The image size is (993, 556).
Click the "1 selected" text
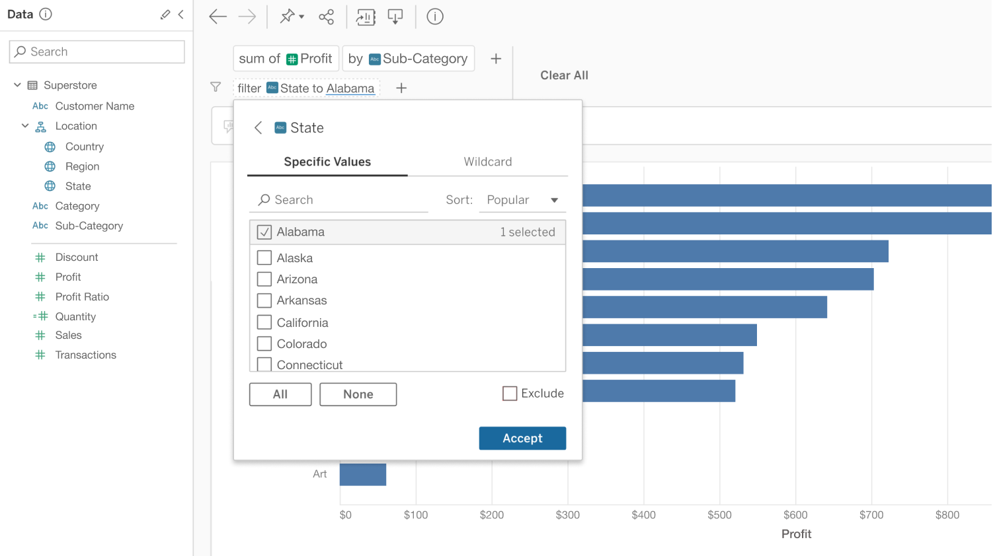[528, 232]
